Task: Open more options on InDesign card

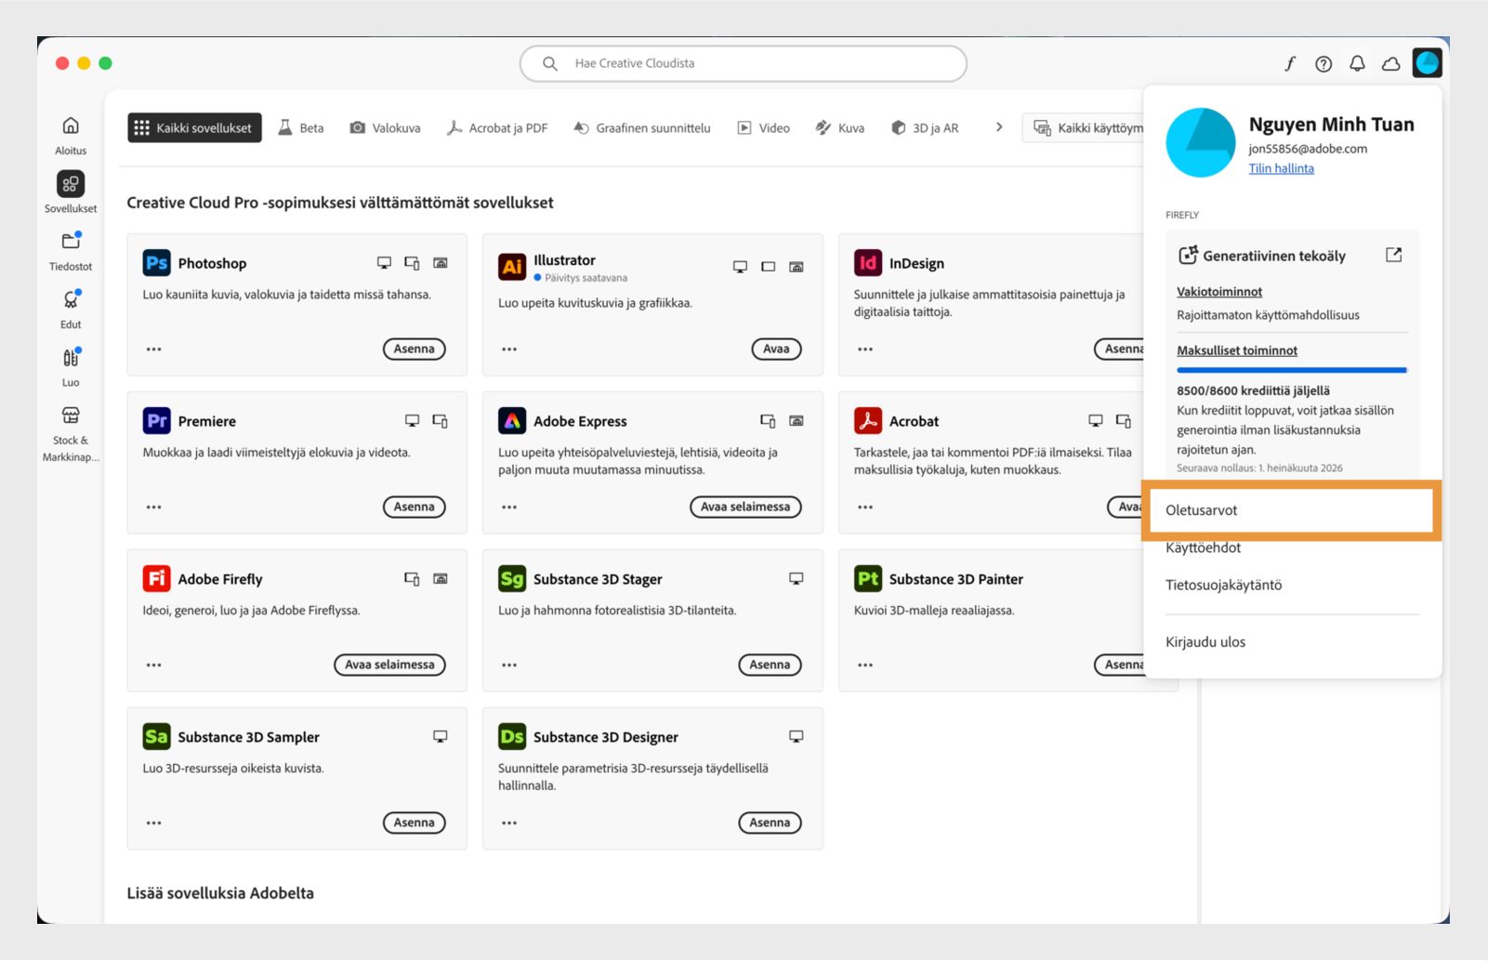Action: [x=865, y=349]
